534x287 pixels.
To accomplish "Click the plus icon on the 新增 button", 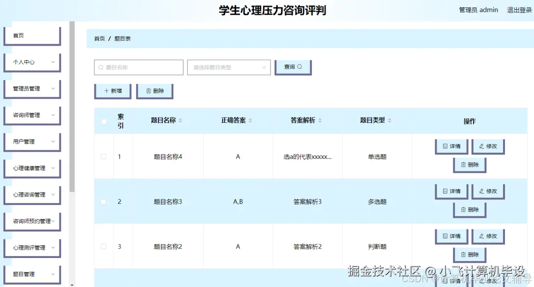I will [106, 91].
